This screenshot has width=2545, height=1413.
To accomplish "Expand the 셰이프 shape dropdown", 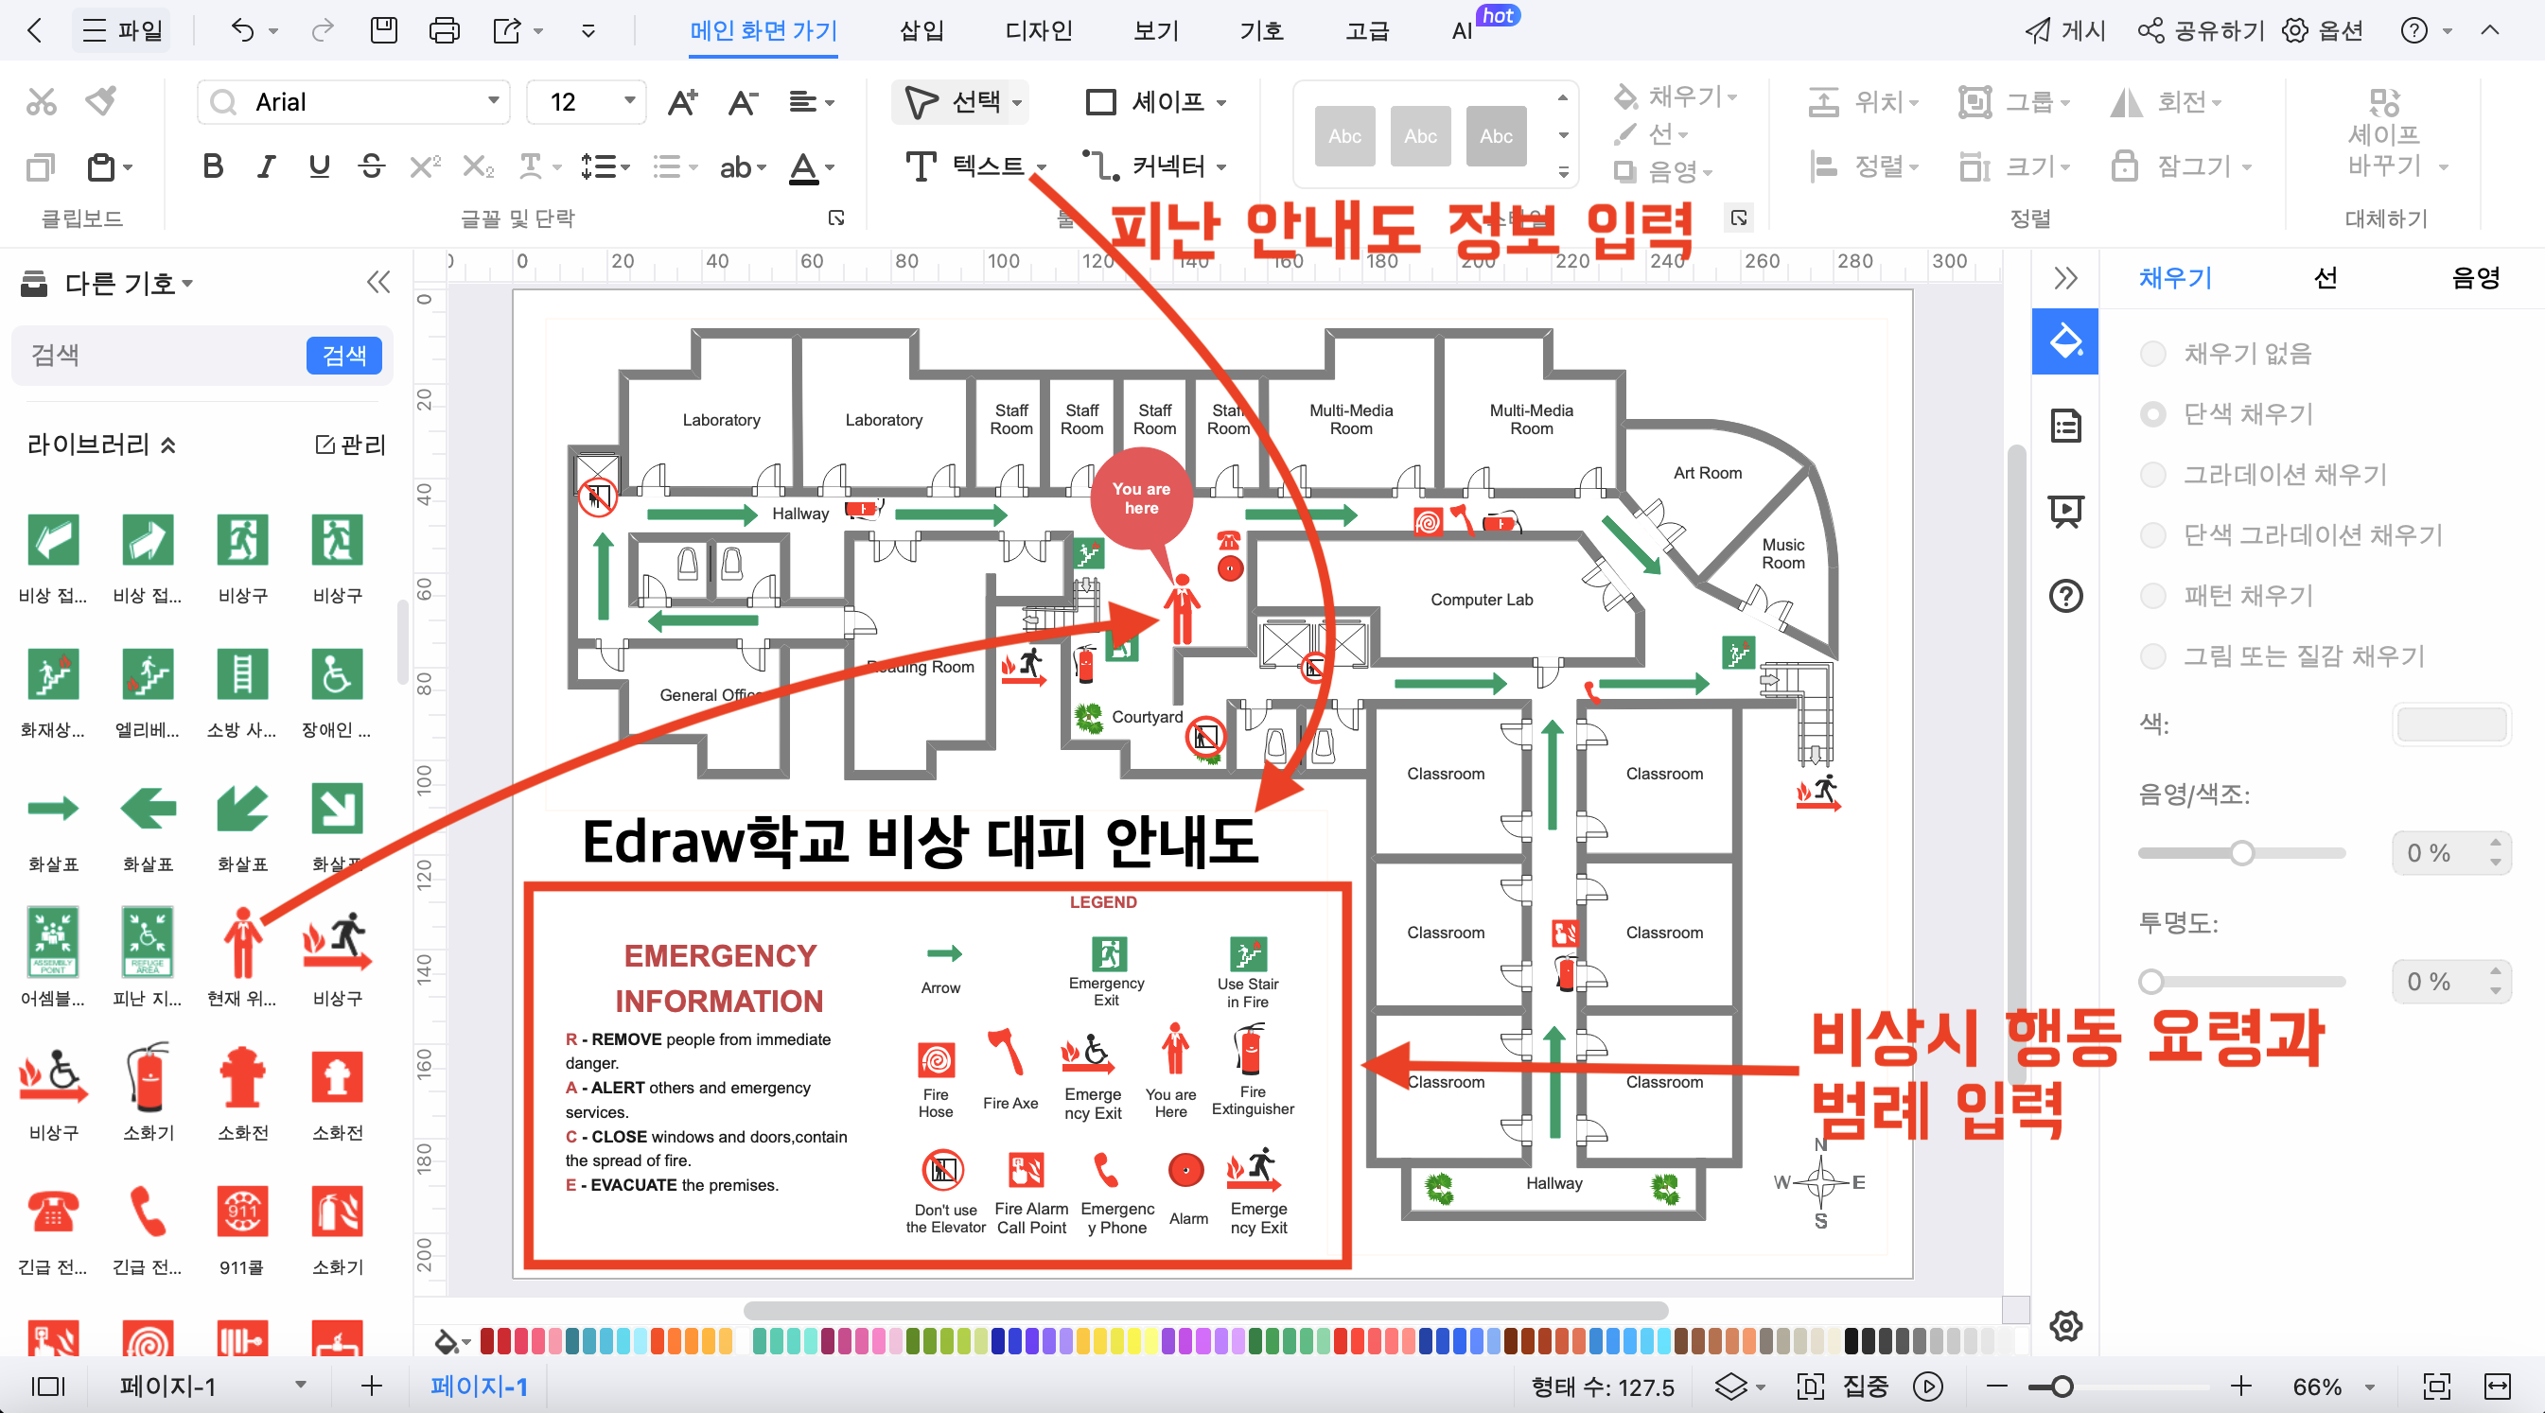I will [x=1221, y=102].
